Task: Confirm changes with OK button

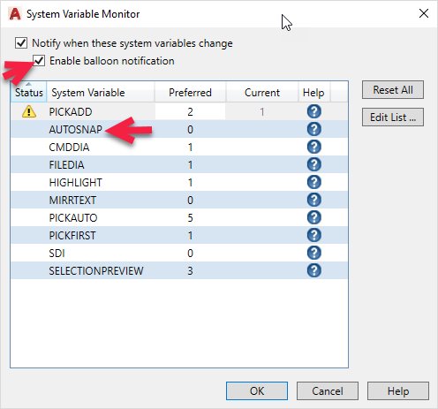Action: (257, 391)
